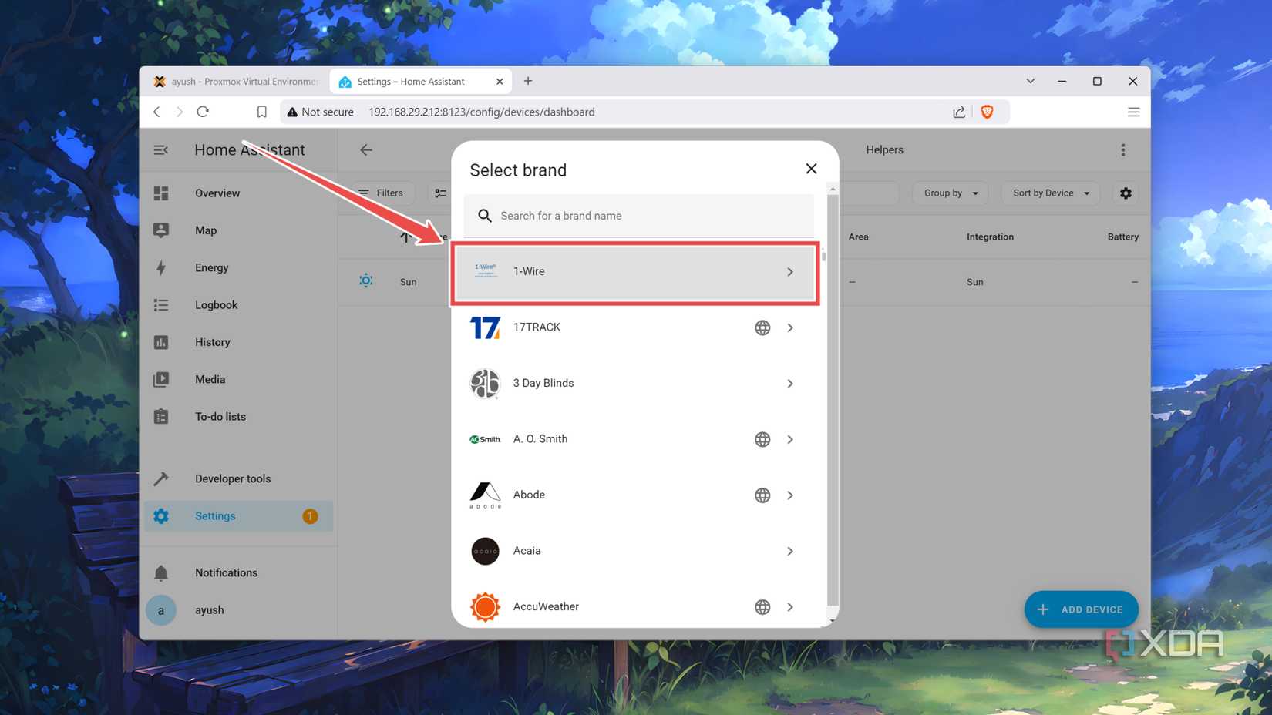The width and height of the screenshot is (1272, 715).
Task: Close the Select brand dialog
Action: pyautogui.click(x=811, y=169)
